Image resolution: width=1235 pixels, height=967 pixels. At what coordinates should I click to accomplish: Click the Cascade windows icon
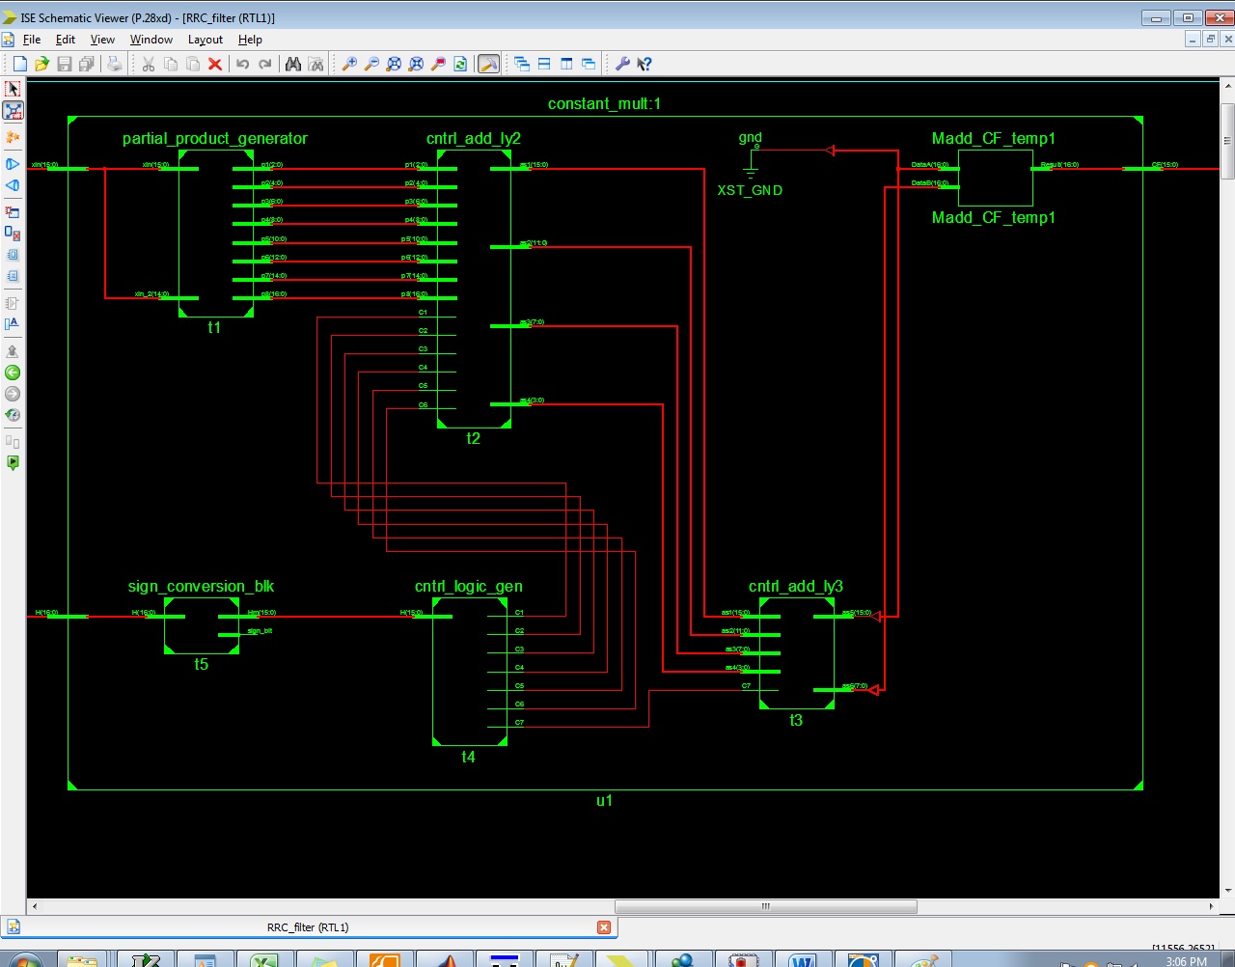(522, 64)
